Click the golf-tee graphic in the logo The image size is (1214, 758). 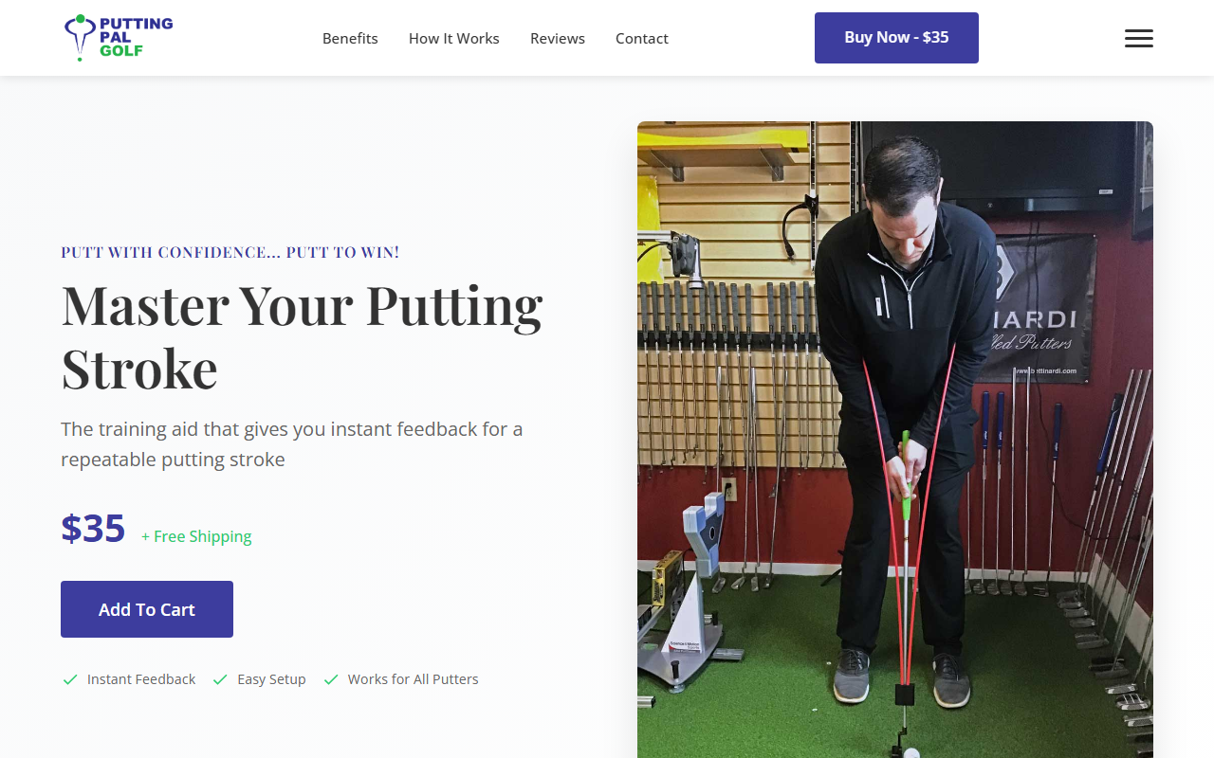coord(78,37)
